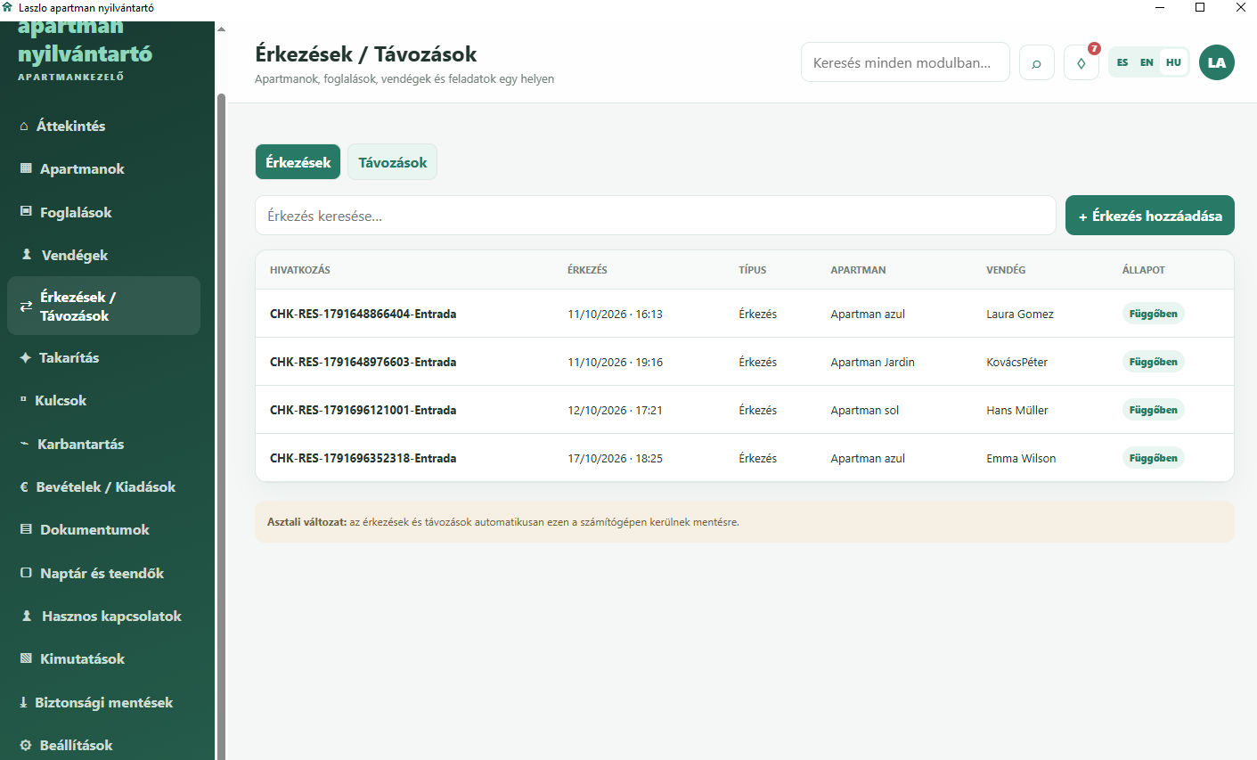Open notifications with the badge icon
This screenshot has width=1257, height=760.
point(1082,63)
